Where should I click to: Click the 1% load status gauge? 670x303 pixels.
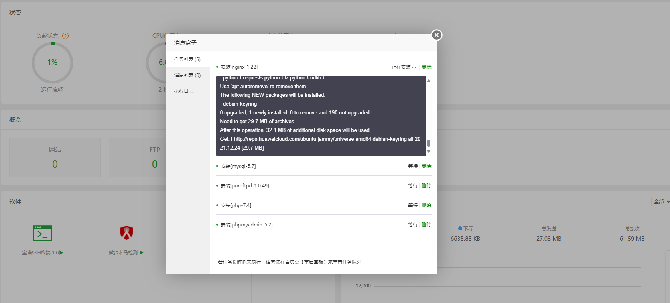pyautogui.click(x=52, y=62)
